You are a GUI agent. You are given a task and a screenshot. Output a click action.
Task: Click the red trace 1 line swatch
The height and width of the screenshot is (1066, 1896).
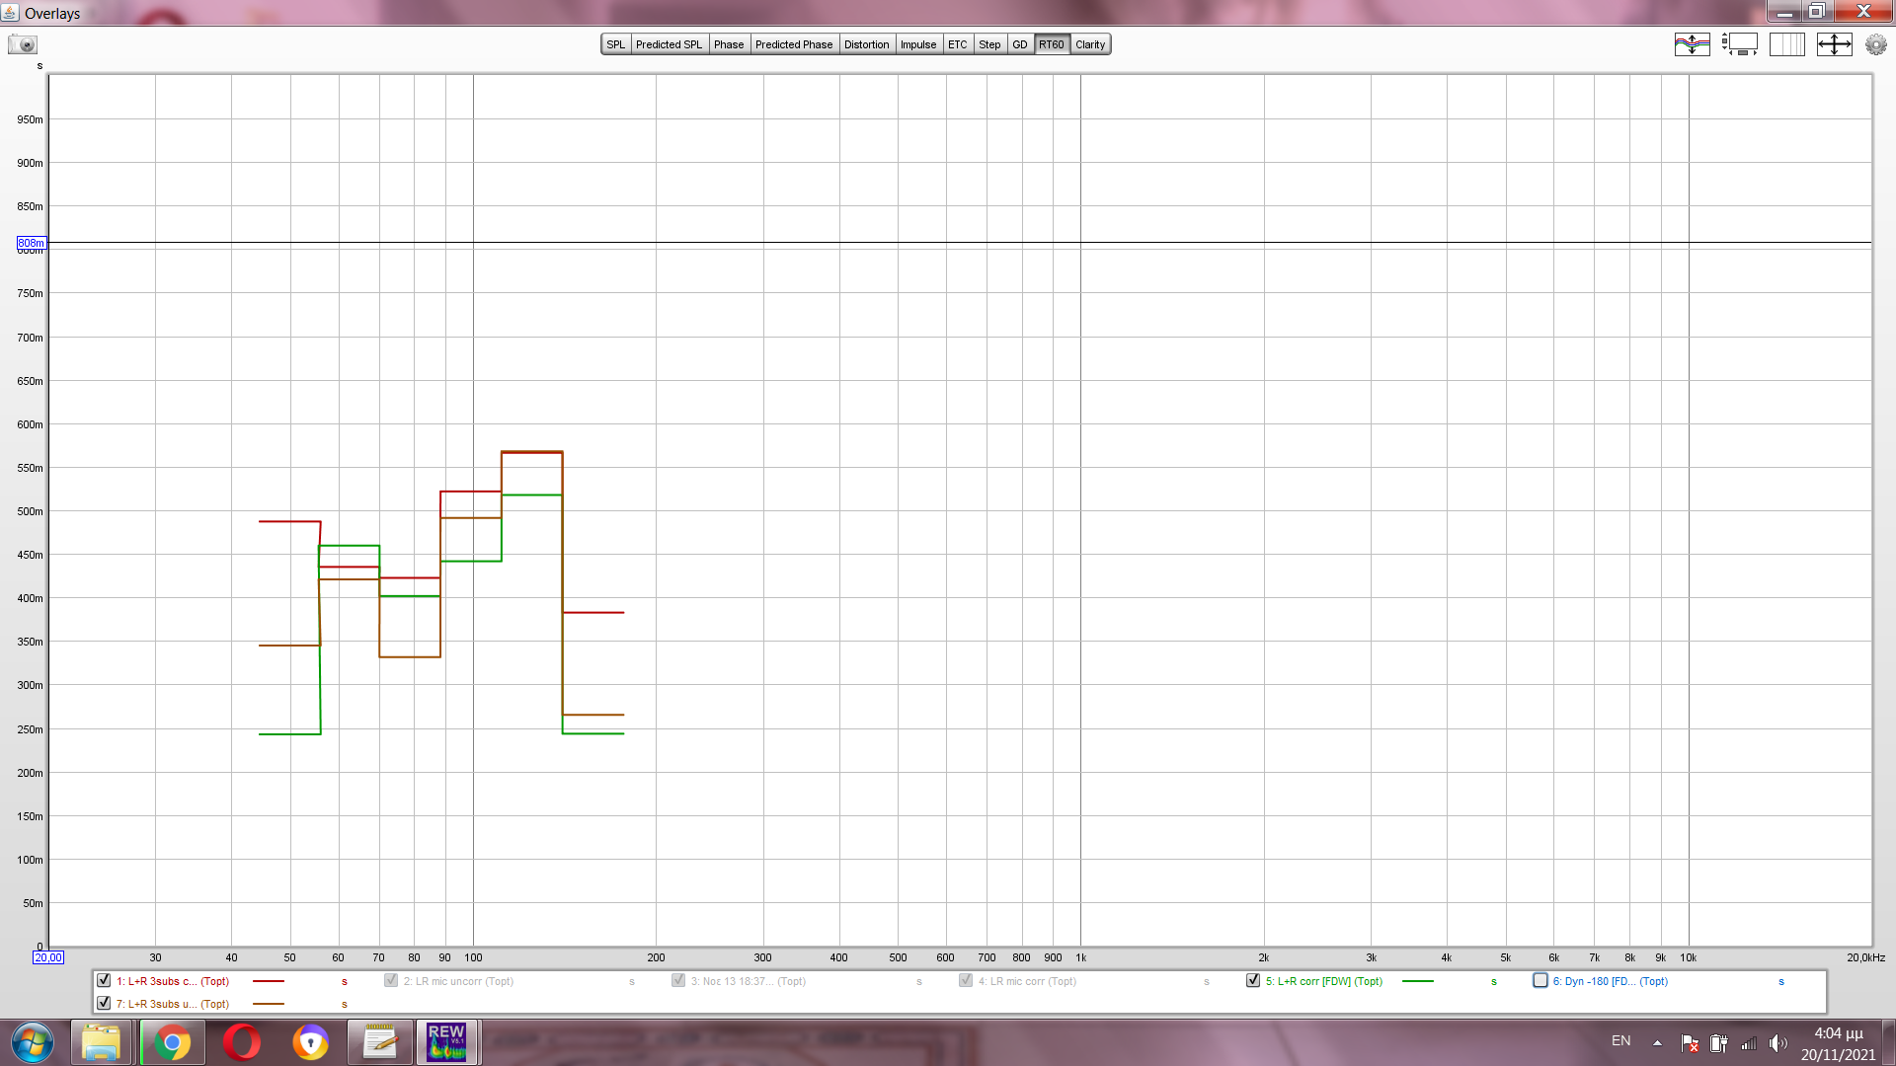point(269,981)
